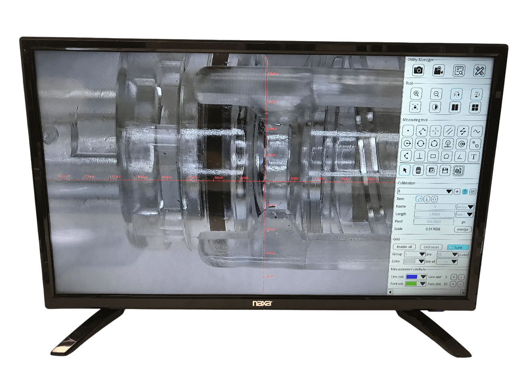Select the parallel lines measuring tool
Viewport: 512px width, 384px height.
[x=449, y=131]
